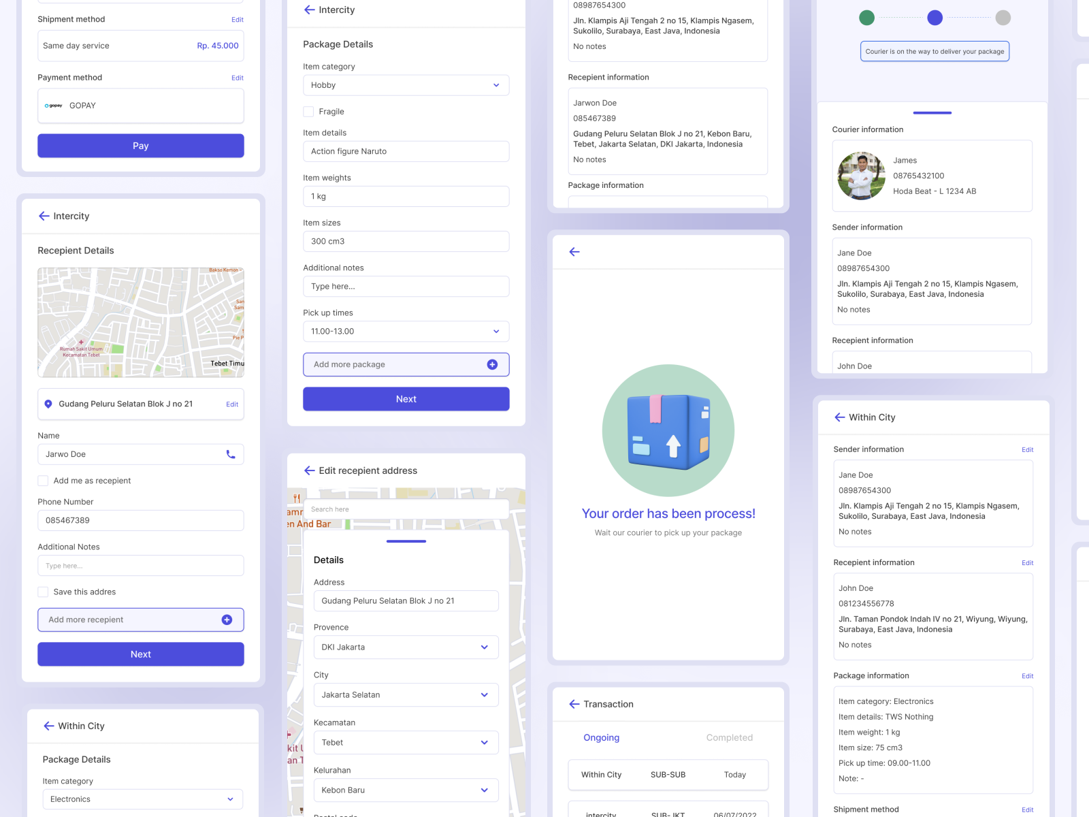Click the plus icon on Add more recepient

[x=226, y=620]
